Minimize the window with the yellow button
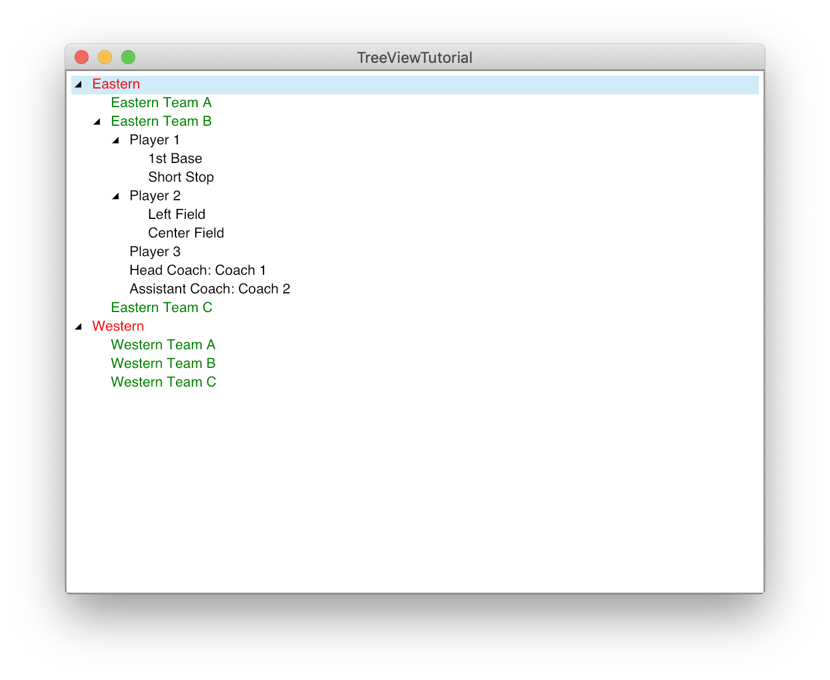Viewport: 830px width, 680px height. click(x=105, y=57)
